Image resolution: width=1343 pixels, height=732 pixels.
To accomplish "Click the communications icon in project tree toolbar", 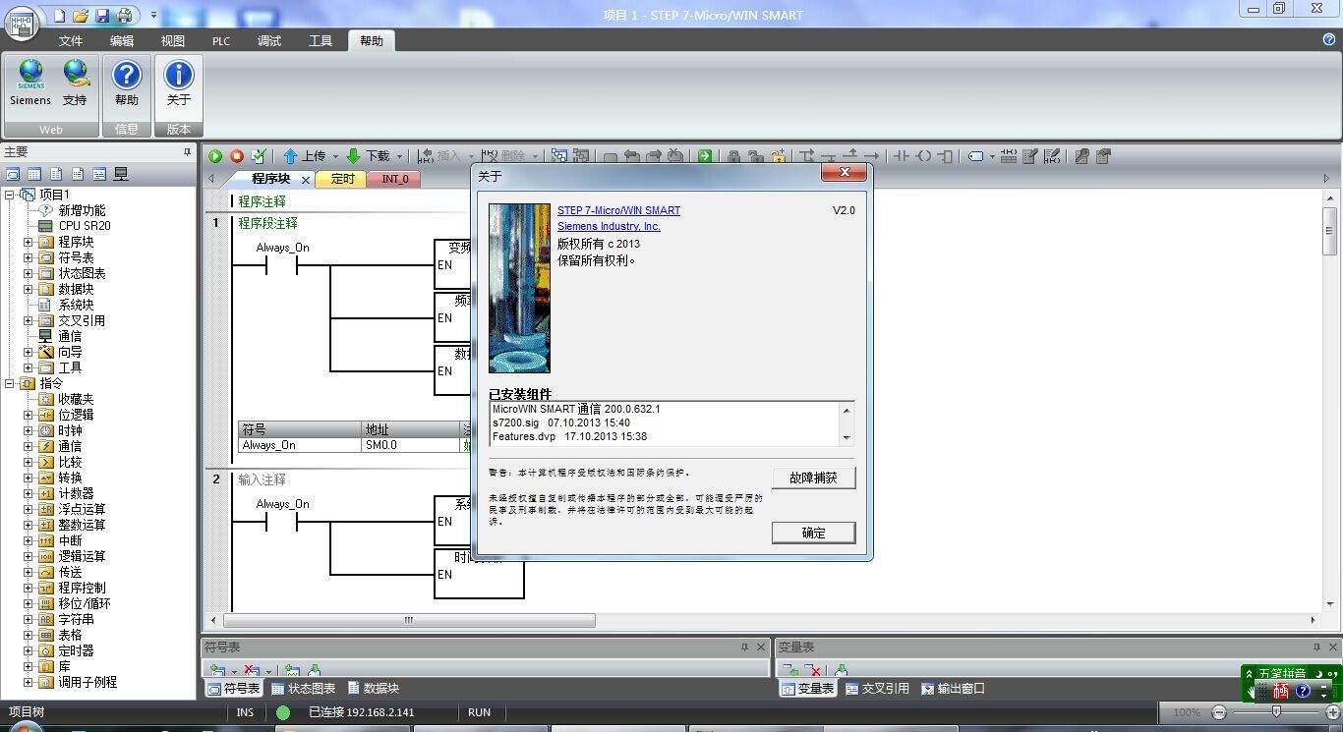I will point(121,175).
